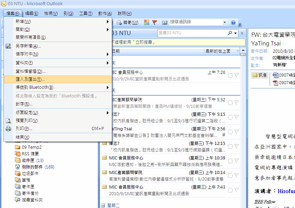Toggle category box on 上午 7:26 mail

coord(230,76)
